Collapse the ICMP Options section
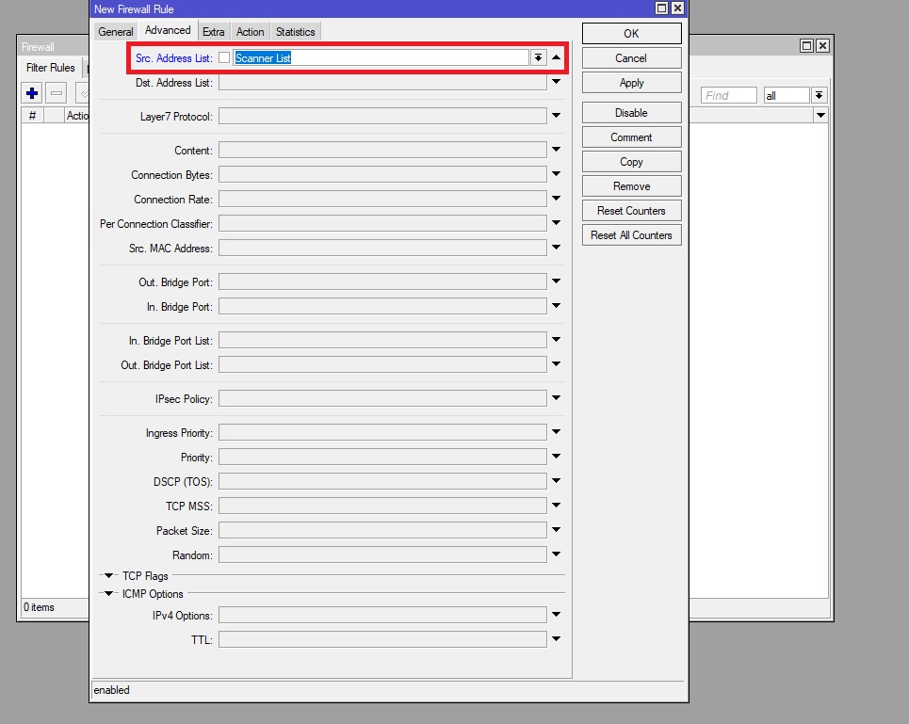This screenshot has height=724, width=909. 109,593
